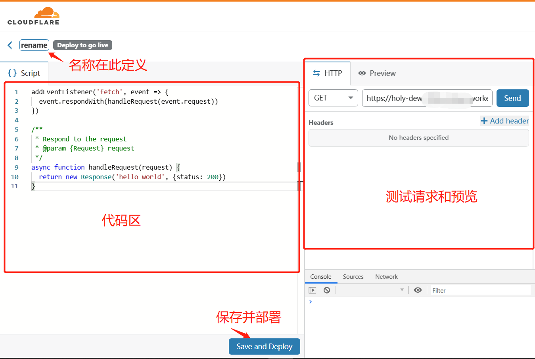
Task: Open the Console tab in devtools
Action: (321, 277)
